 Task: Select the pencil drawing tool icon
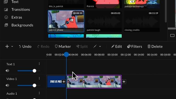[95, 46]
